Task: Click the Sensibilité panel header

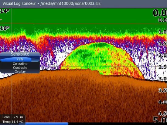Action: [20, 54]
